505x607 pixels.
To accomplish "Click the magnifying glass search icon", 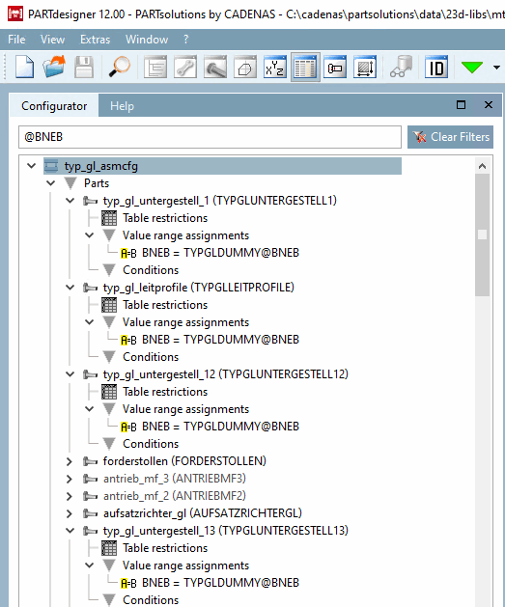I will pos(119,68).
